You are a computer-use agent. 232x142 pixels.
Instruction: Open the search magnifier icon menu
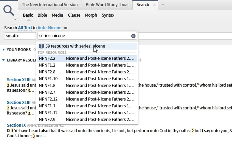9,11
